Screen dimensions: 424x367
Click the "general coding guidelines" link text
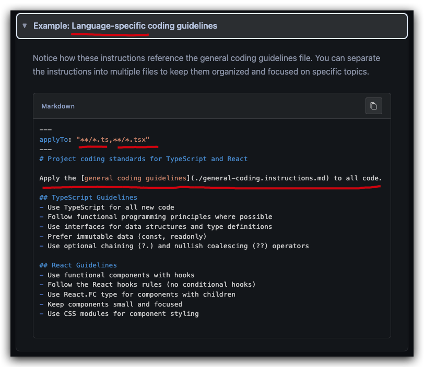tap(136, 178)
